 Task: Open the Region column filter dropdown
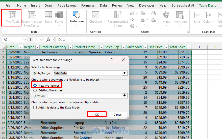(37, 47)
